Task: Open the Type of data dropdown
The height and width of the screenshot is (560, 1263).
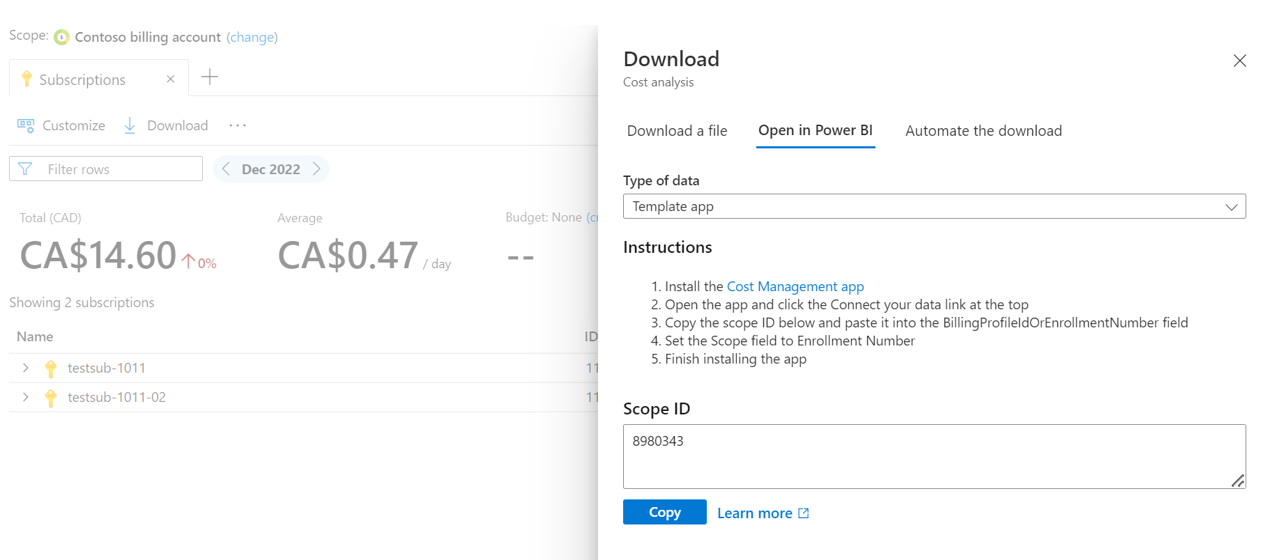Action: pyautogui.click(x=934, y=206)
